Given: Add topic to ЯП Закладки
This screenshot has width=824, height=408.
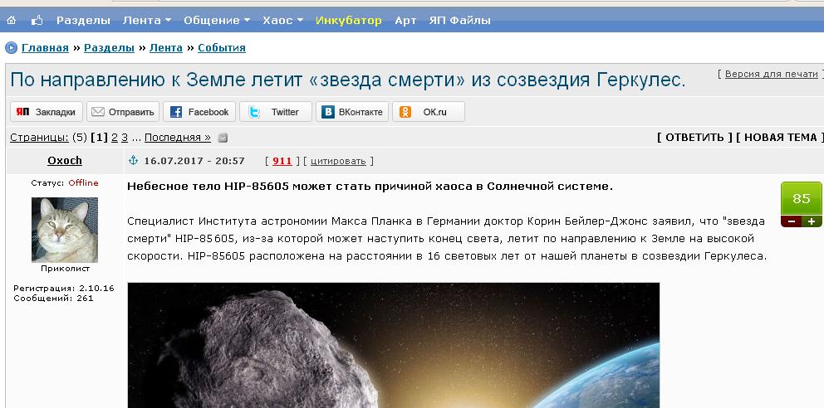Looking at the screenshot, I should [47, 112].
